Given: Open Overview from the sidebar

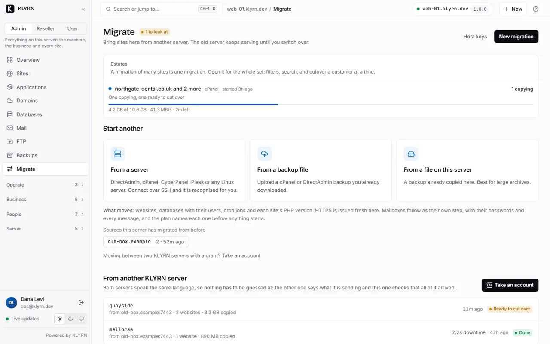Looking at the screenshot, I should (x=46, y=60).
